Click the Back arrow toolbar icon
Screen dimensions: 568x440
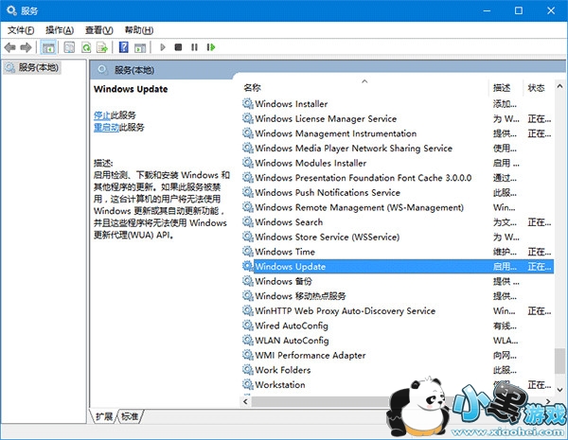9,47
